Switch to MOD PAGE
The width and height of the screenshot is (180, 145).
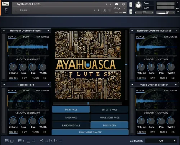pos(71,118)
